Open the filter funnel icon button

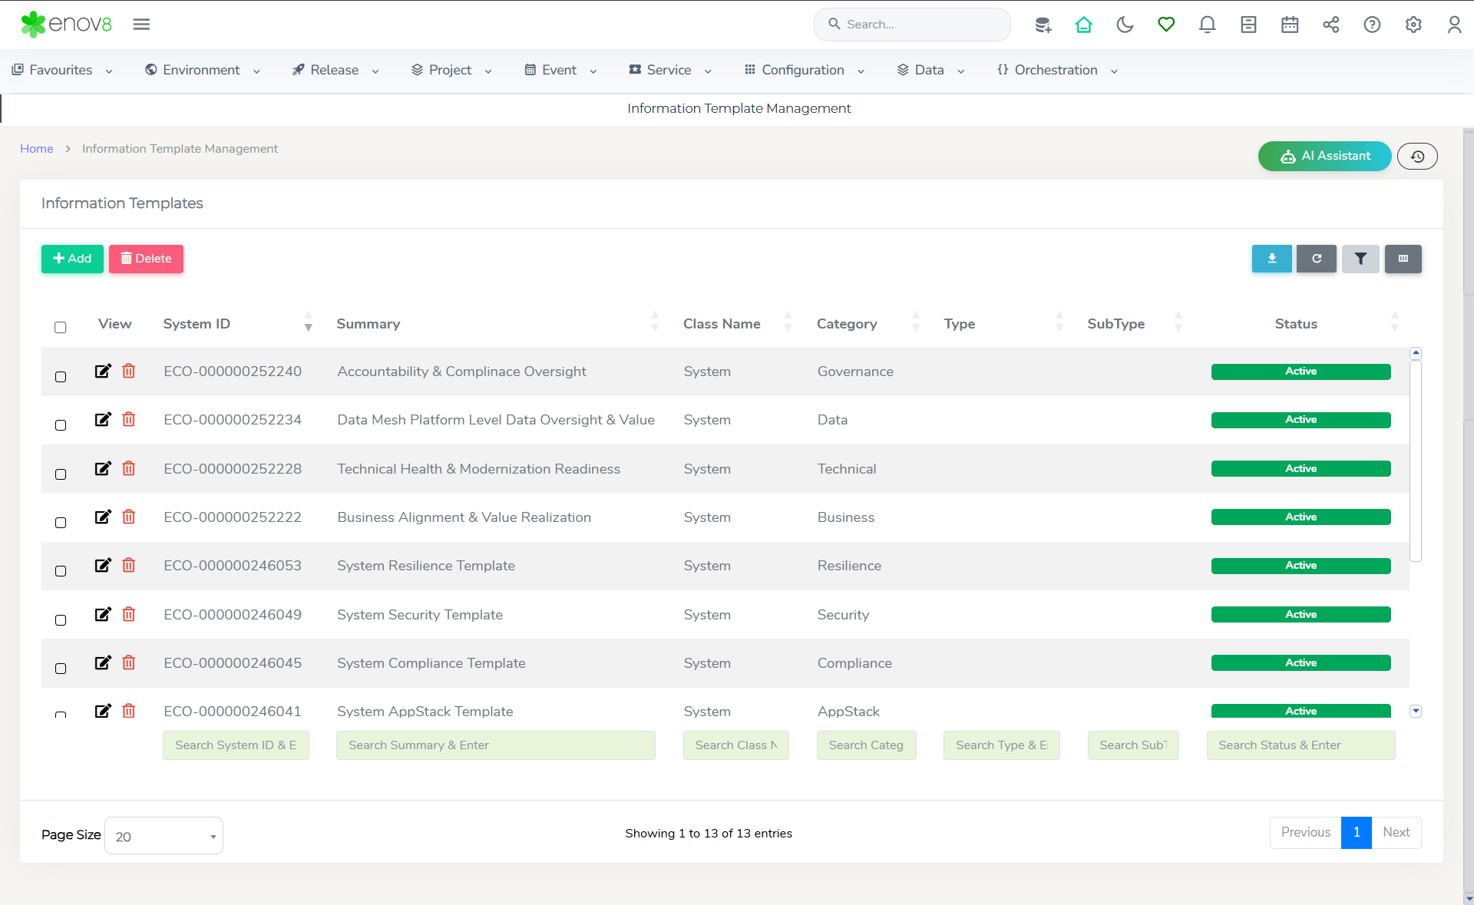pos(1360,259)
